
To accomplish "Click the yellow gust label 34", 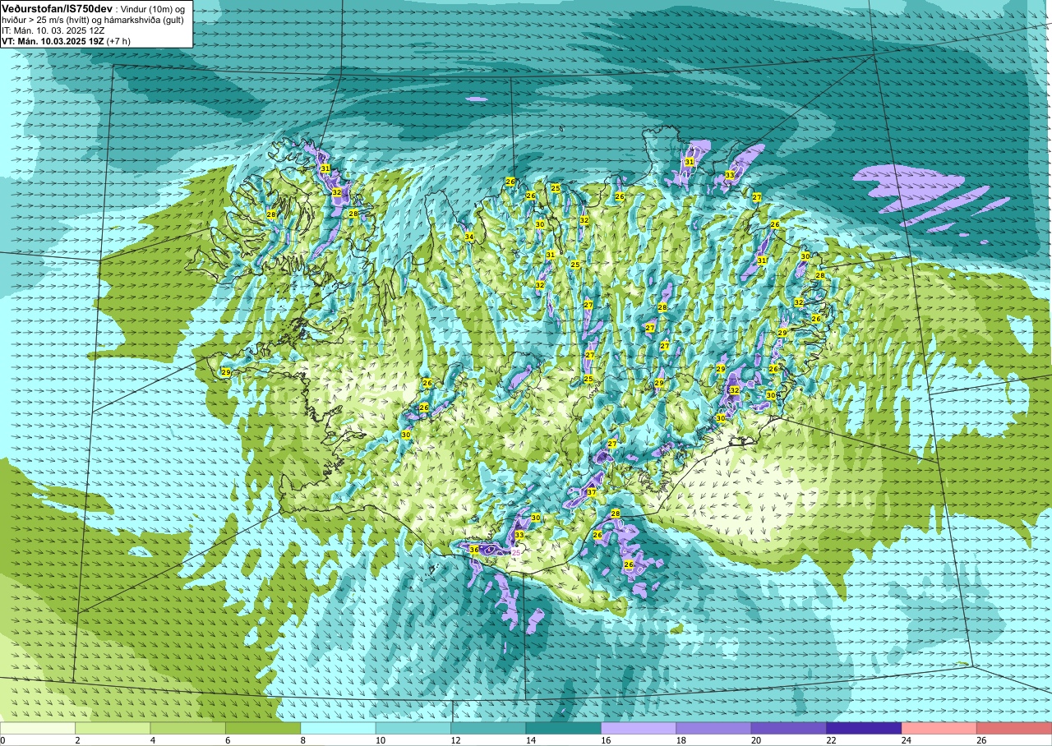I will 469,237.
